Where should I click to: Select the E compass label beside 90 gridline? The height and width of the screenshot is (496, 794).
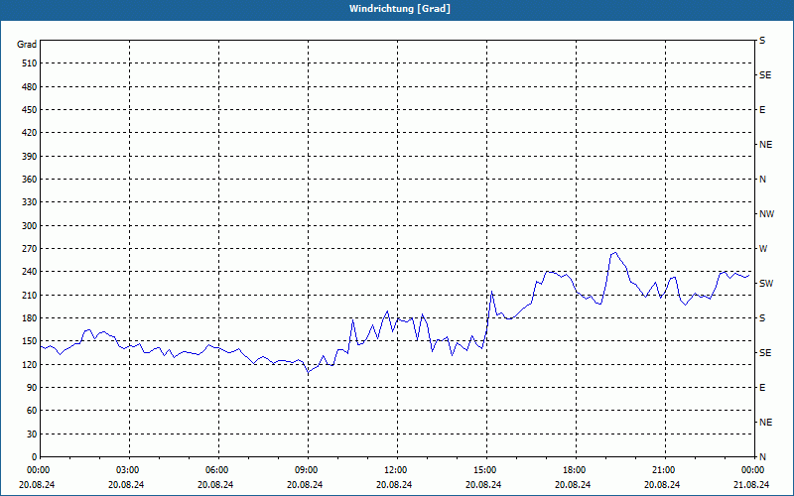coord(762,388)
